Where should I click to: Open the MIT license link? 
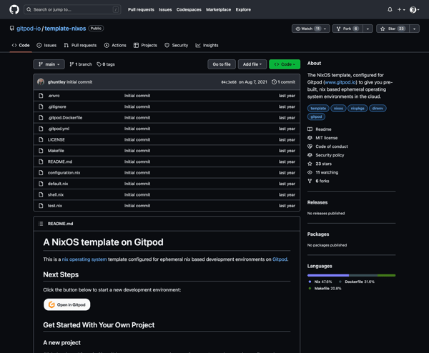point(327,138)
